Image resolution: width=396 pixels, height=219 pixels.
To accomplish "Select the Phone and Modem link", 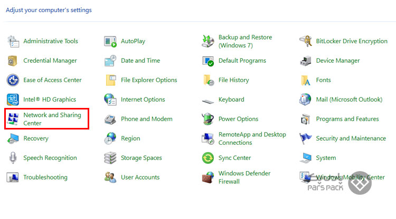I will 146,119.
